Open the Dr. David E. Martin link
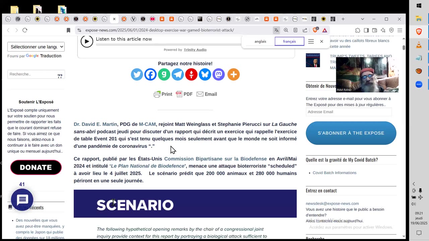Image resolution: width=429 pixels, height=241 pixels. pyautogui.click(x=95, y=124)
